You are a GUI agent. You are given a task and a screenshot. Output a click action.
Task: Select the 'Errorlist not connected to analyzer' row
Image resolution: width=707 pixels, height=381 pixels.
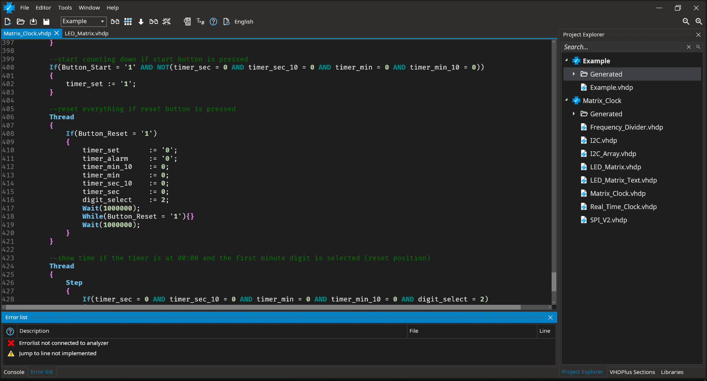click(279, 343)
